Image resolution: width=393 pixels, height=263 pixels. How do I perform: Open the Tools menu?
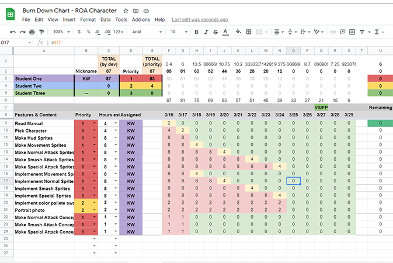(121, 19)
